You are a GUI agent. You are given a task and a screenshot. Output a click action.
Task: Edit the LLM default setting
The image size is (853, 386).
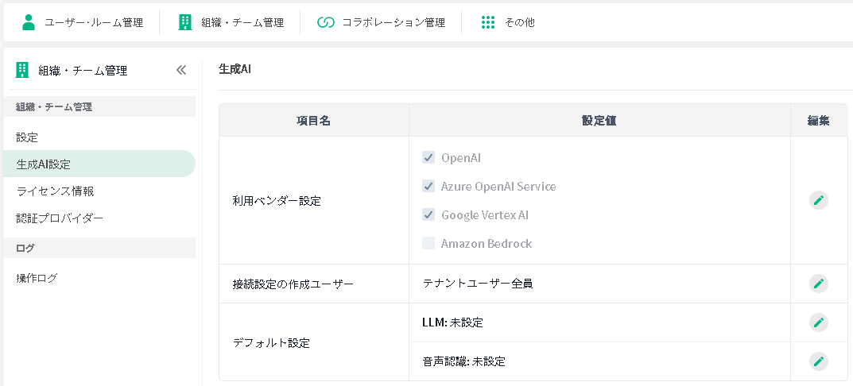tap(818, 322)
